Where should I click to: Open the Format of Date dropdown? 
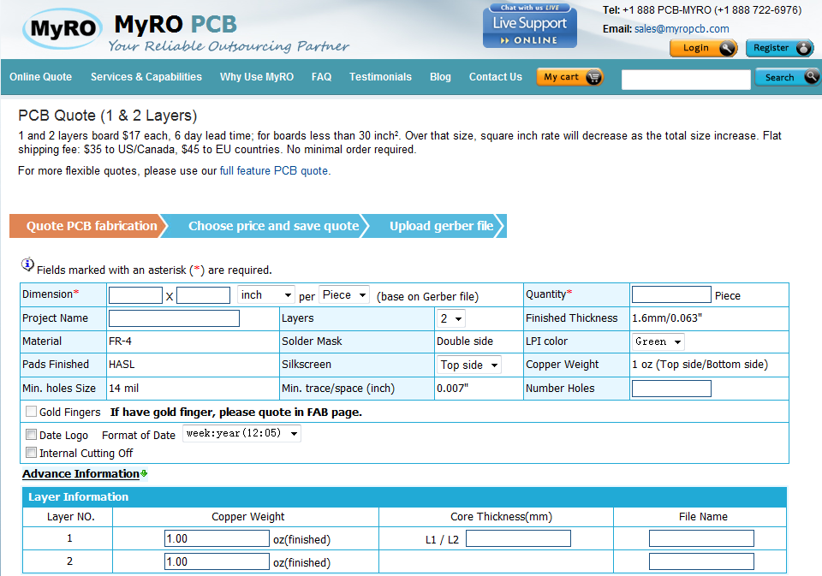241,433
